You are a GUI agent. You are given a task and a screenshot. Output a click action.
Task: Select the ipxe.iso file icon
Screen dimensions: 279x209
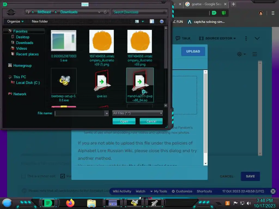tap(102, 81)
